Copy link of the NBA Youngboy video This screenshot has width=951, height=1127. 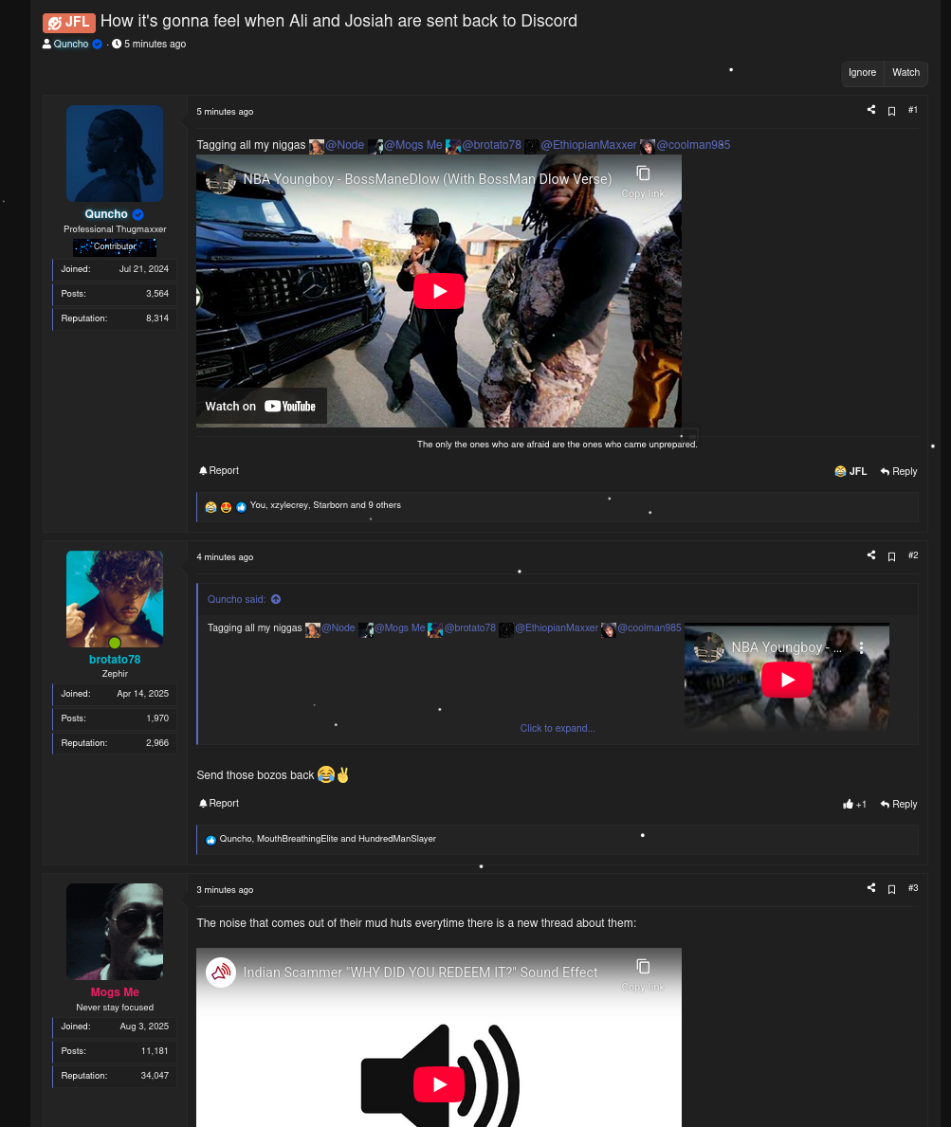(x=643, y=179)
